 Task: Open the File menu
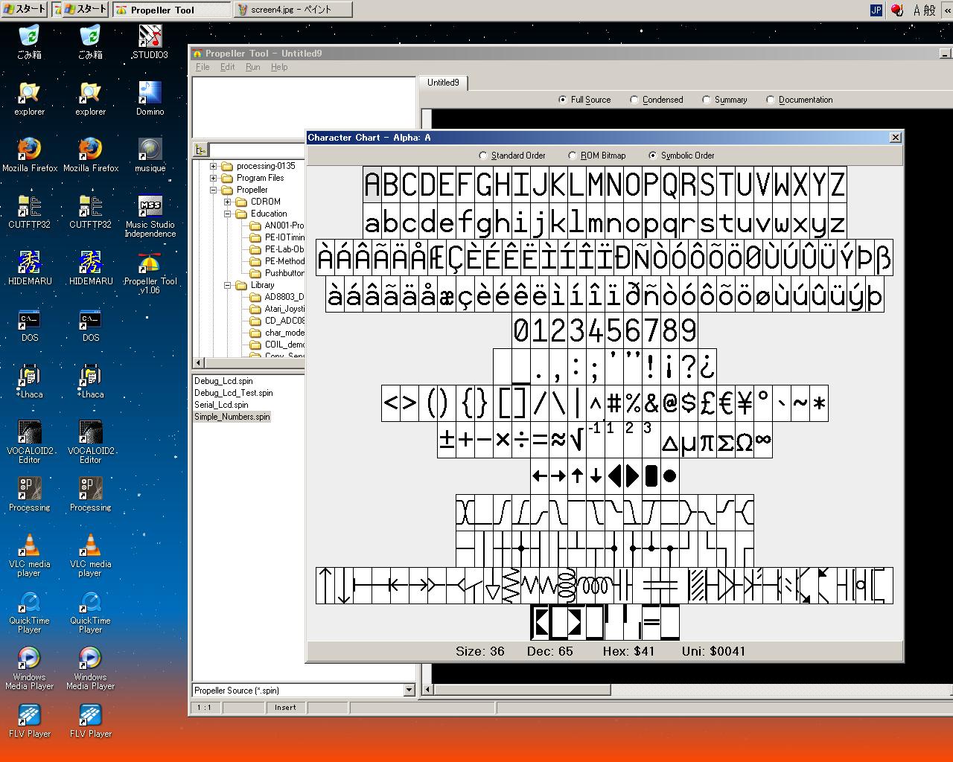pyautogui.click(x=203, y=67)
